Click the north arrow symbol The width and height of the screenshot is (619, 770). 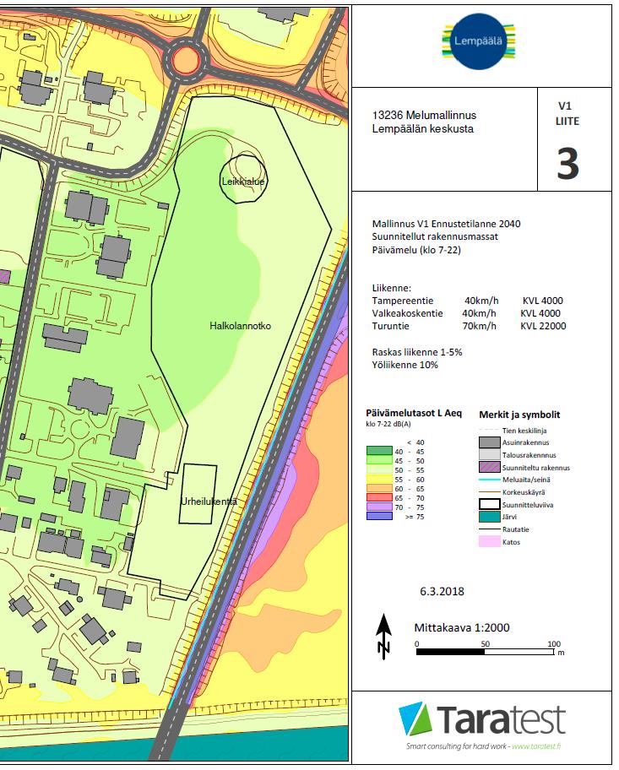(x=383, y=636)
